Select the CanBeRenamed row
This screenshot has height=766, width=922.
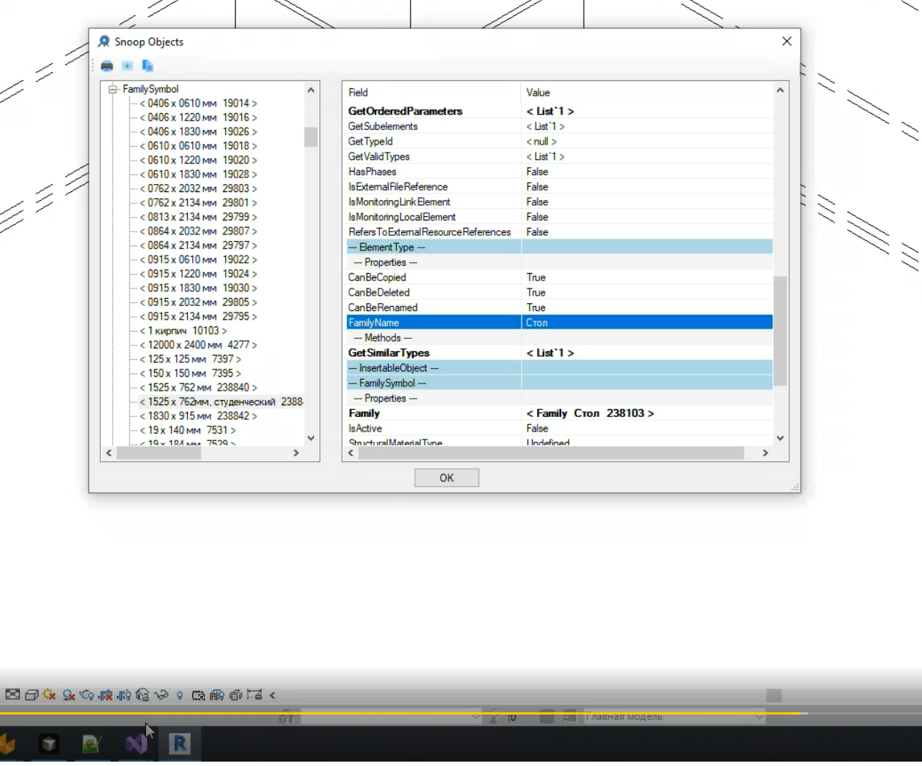coord(560,307)
